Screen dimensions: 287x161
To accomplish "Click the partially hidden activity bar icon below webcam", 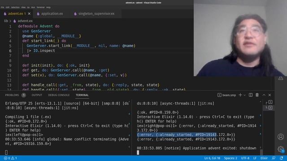I will (x=281, y=78).
